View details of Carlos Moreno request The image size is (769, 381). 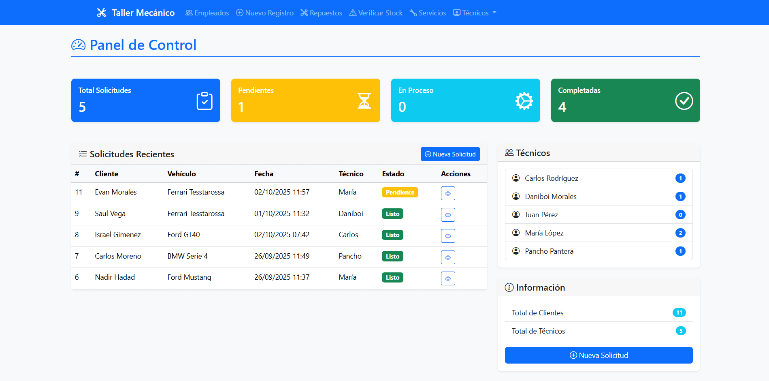[448, 257]
